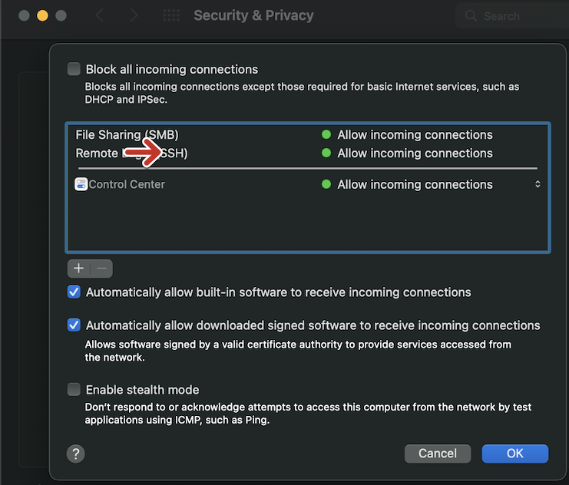Screen dimensions: 569x485
Task: Enable stealth mode checkbox
Action: 74,389
